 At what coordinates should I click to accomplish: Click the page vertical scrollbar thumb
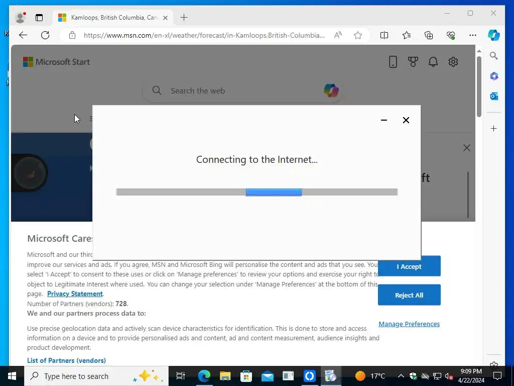pyautogui.click(x=479, y=86)
